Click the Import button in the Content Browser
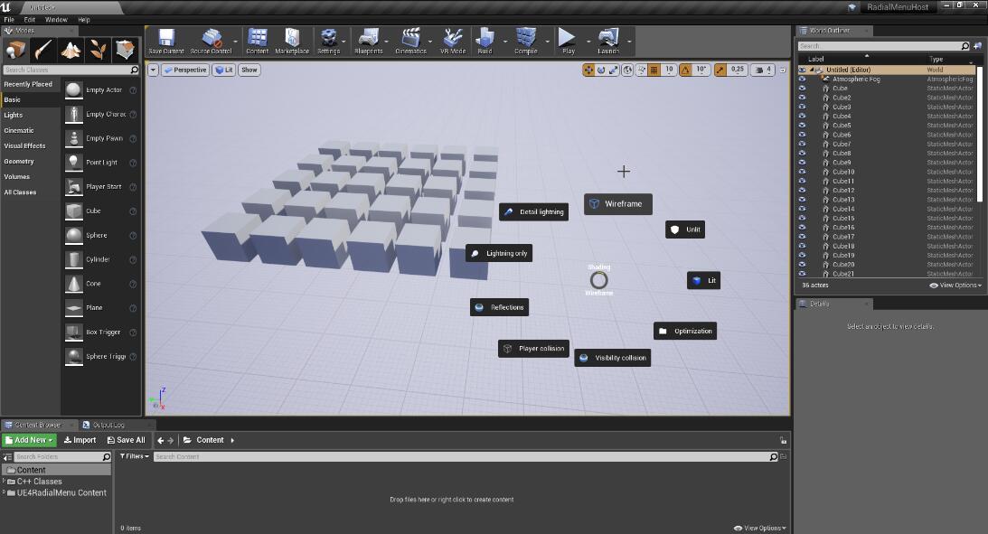Screen dimensions: 988x534 80,440
